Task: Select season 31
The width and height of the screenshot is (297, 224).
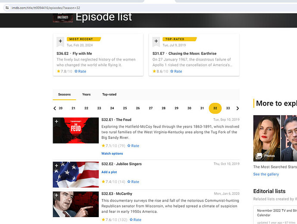Action: click(x=202, y=108)
